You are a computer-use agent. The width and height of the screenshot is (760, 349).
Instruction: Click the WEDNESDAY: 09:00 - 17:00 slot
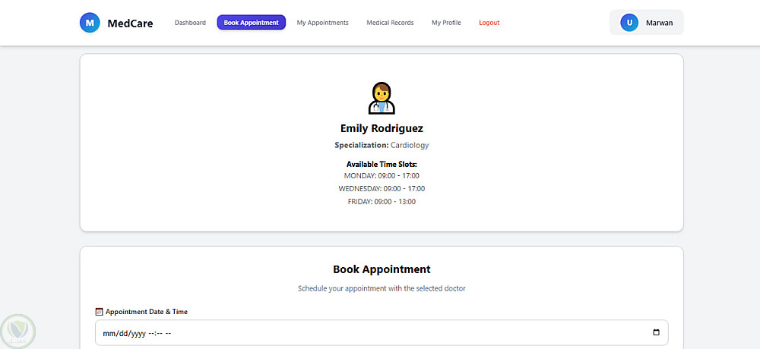click(x=382, y=189)
